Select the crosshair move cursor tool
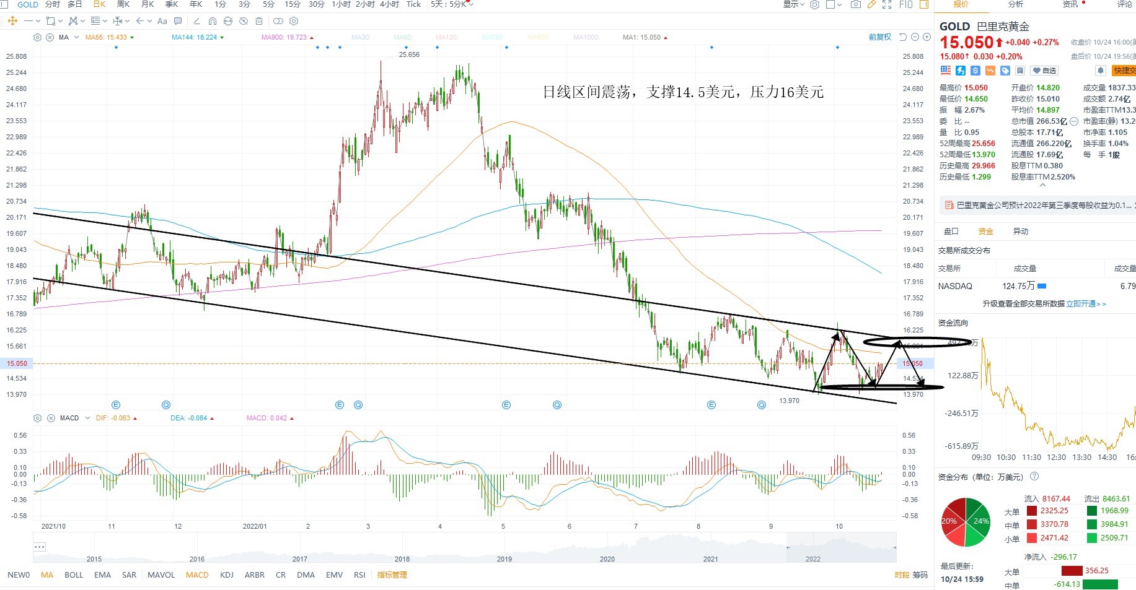The height and width of the screenshot is (590, 1136). pos(12,21)
